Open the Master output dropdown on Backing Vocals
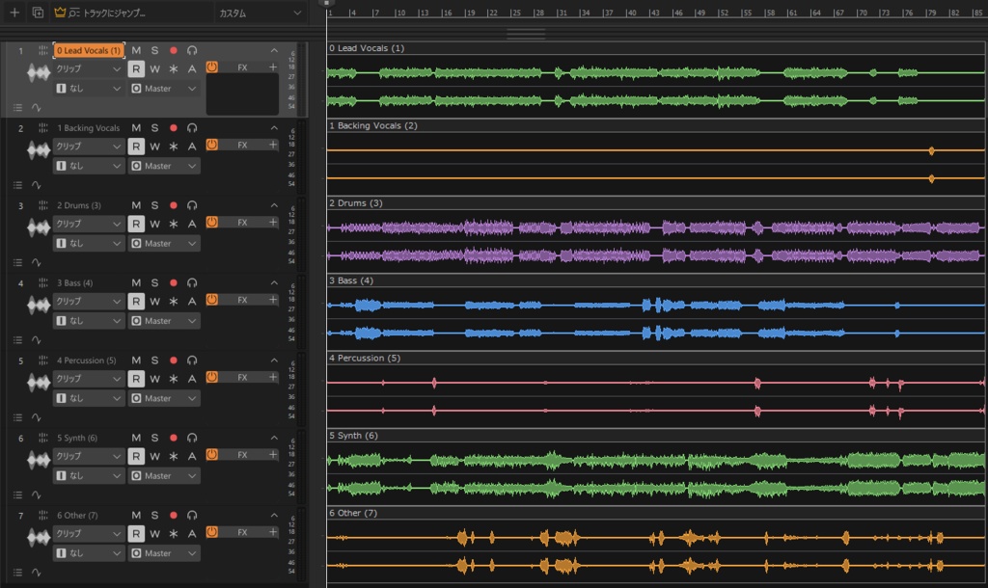 click(x=164, y=166)
